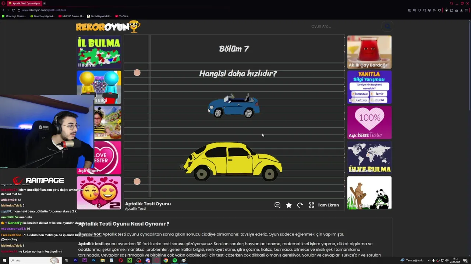Screen dimensions: 471x264
Task: Reload the game with the refresh icon
Action: [x=300, y=205]
